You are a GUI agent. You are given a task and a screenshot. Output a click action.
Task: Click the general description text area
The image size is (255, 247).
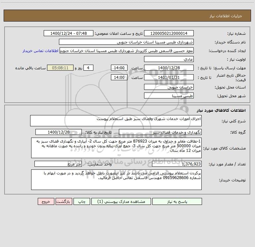tap(116, 121)
